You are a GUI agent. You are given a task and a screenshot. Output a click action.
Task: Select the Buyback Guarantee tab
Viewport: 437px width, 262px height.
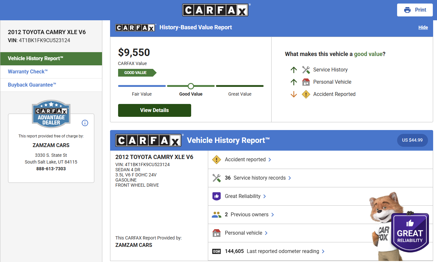point(32,85)
